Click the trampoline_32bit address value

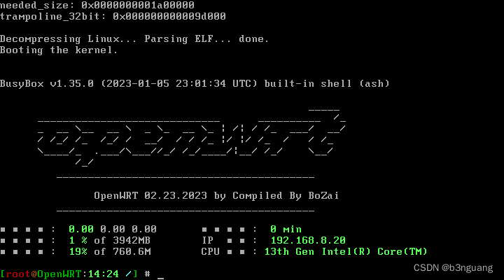click(169, 16)
